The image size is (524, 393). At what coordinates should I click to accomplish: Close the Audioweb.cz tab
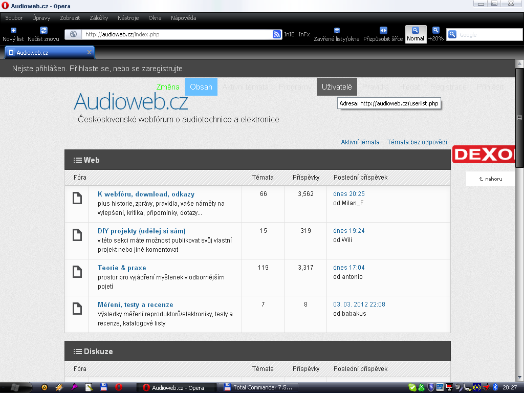click(x=89, y=52)
